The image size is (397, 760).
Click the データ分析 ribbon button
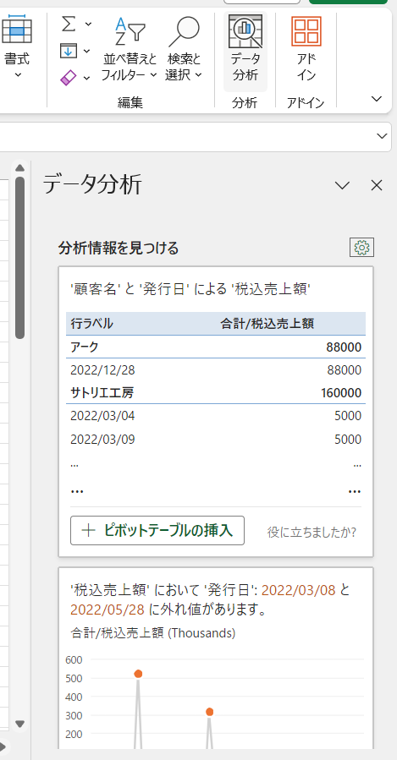[x=245, y=52]
